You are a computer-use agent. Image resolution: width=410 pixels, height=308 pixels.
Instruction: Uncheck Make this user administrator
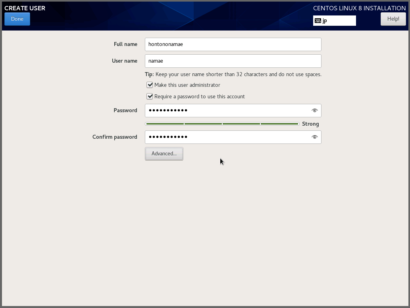150,85
